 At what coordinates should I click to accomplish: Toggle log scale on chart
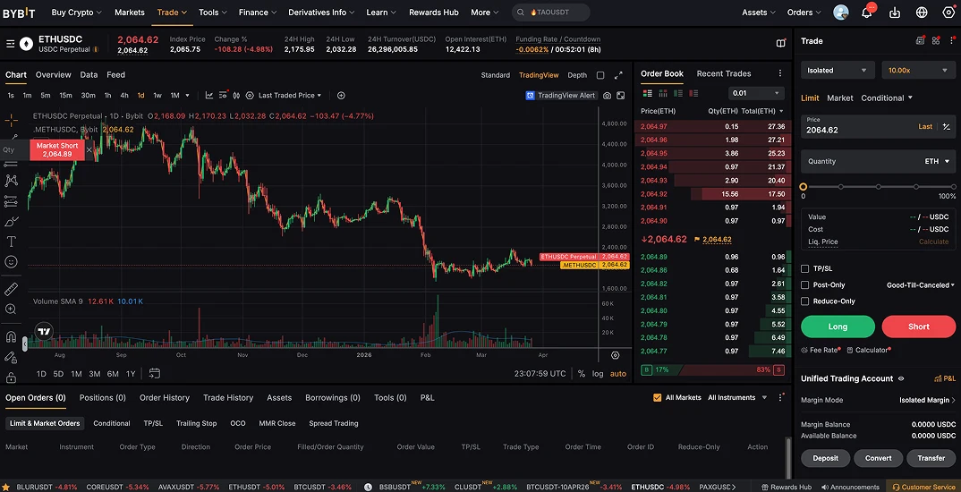[598, 374]
